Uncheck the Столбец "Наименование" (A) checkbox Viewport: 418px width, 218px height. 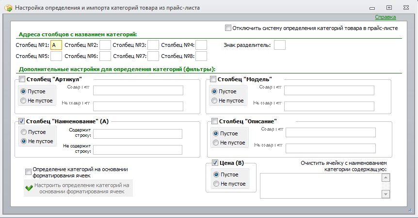(22, 121)
